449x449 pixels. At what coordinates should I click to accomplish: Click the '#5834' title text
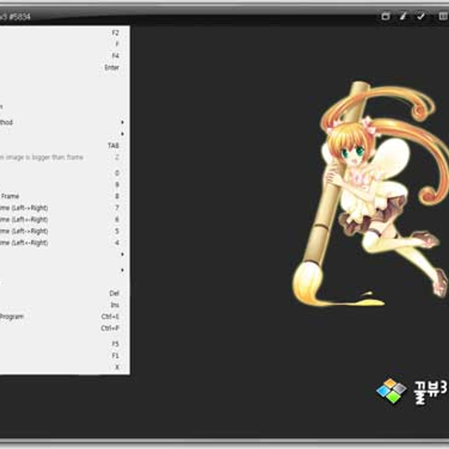tap(20, 16)
